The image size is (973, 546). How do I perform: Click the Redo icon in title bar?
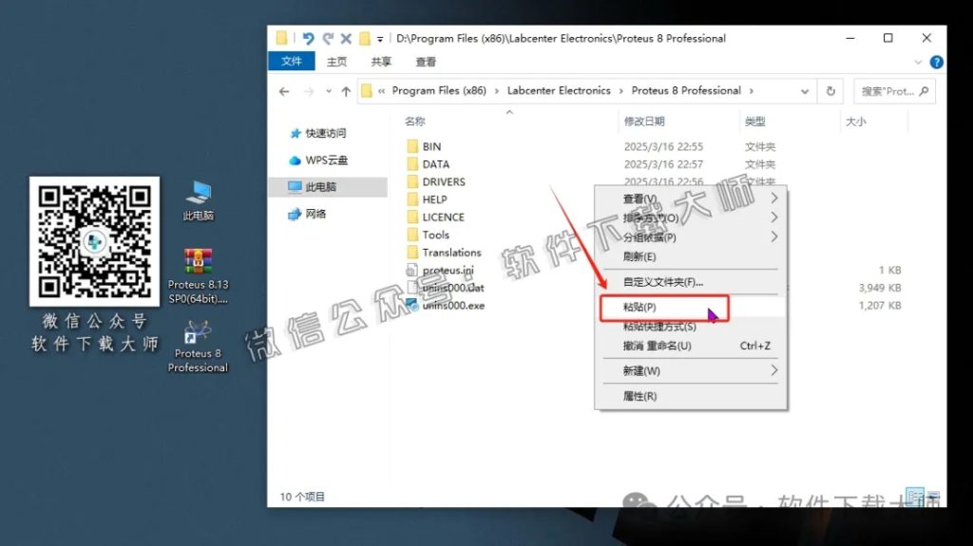[x=328, y=39]
